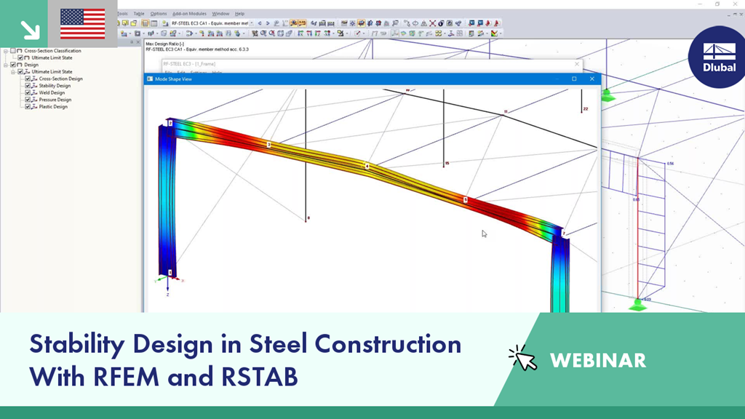745x419 pixels.
Task: Uncheck Stability Design checkbox
Action: click(x=28, y=86)
